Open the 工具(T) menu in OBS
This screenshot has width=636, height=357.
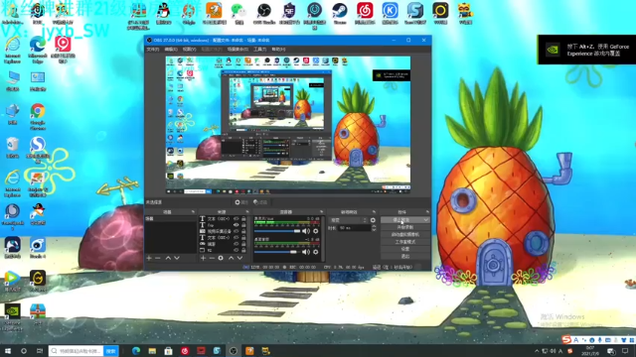[259, 50]
